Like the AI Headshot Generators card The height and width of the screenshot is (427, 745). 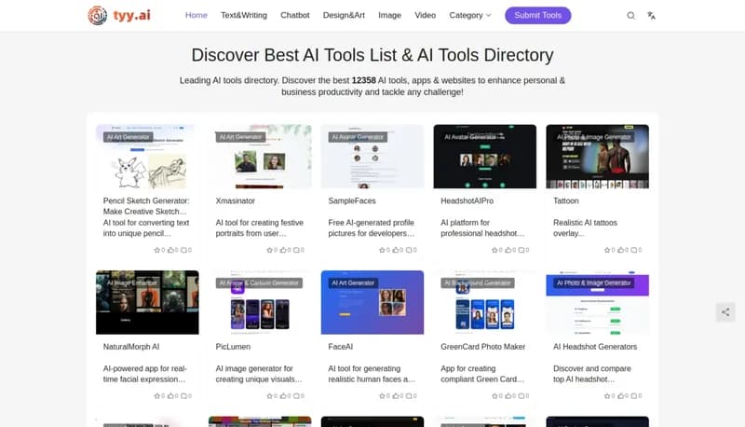(621, 396)
